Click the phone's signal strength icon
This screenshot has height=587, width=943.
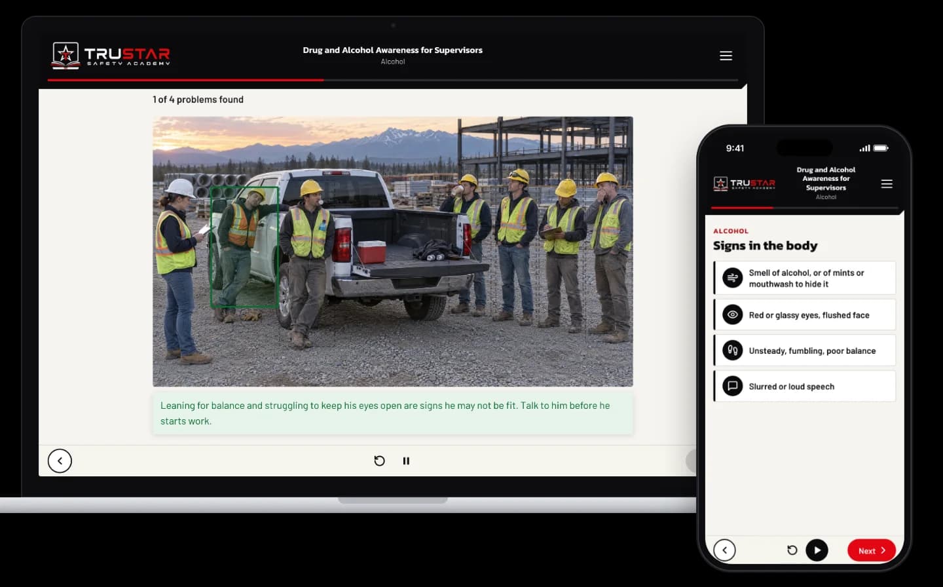864,148
